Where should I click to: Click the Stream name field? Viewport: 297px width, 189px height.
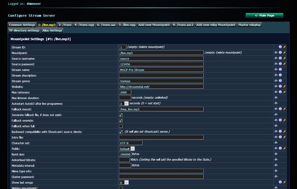(x=161, y=70)
